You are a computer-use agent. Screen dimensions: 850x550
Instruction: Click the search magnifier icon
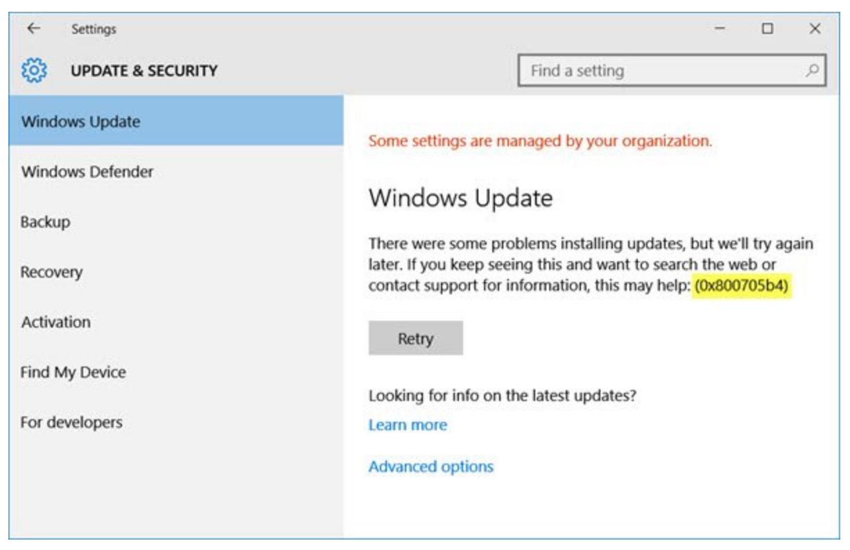[x=812, y=71]
